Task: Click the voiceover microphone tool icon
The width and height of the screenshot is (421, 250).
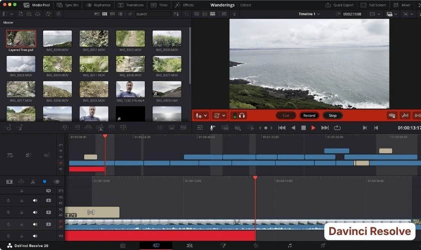Action: pyautogui.click(x=212, y=128)
